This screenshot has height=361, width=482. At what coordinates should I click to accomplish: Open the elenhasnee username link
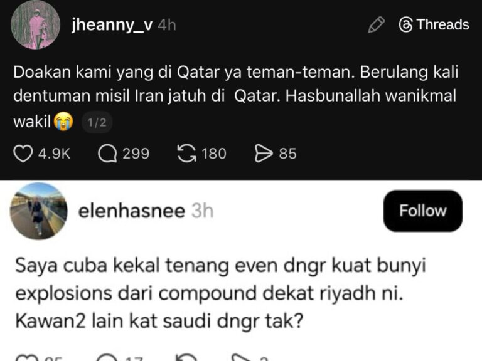pos(131,211)
